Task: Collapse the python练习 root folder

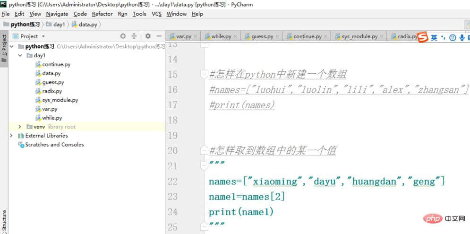Action: 12,46
